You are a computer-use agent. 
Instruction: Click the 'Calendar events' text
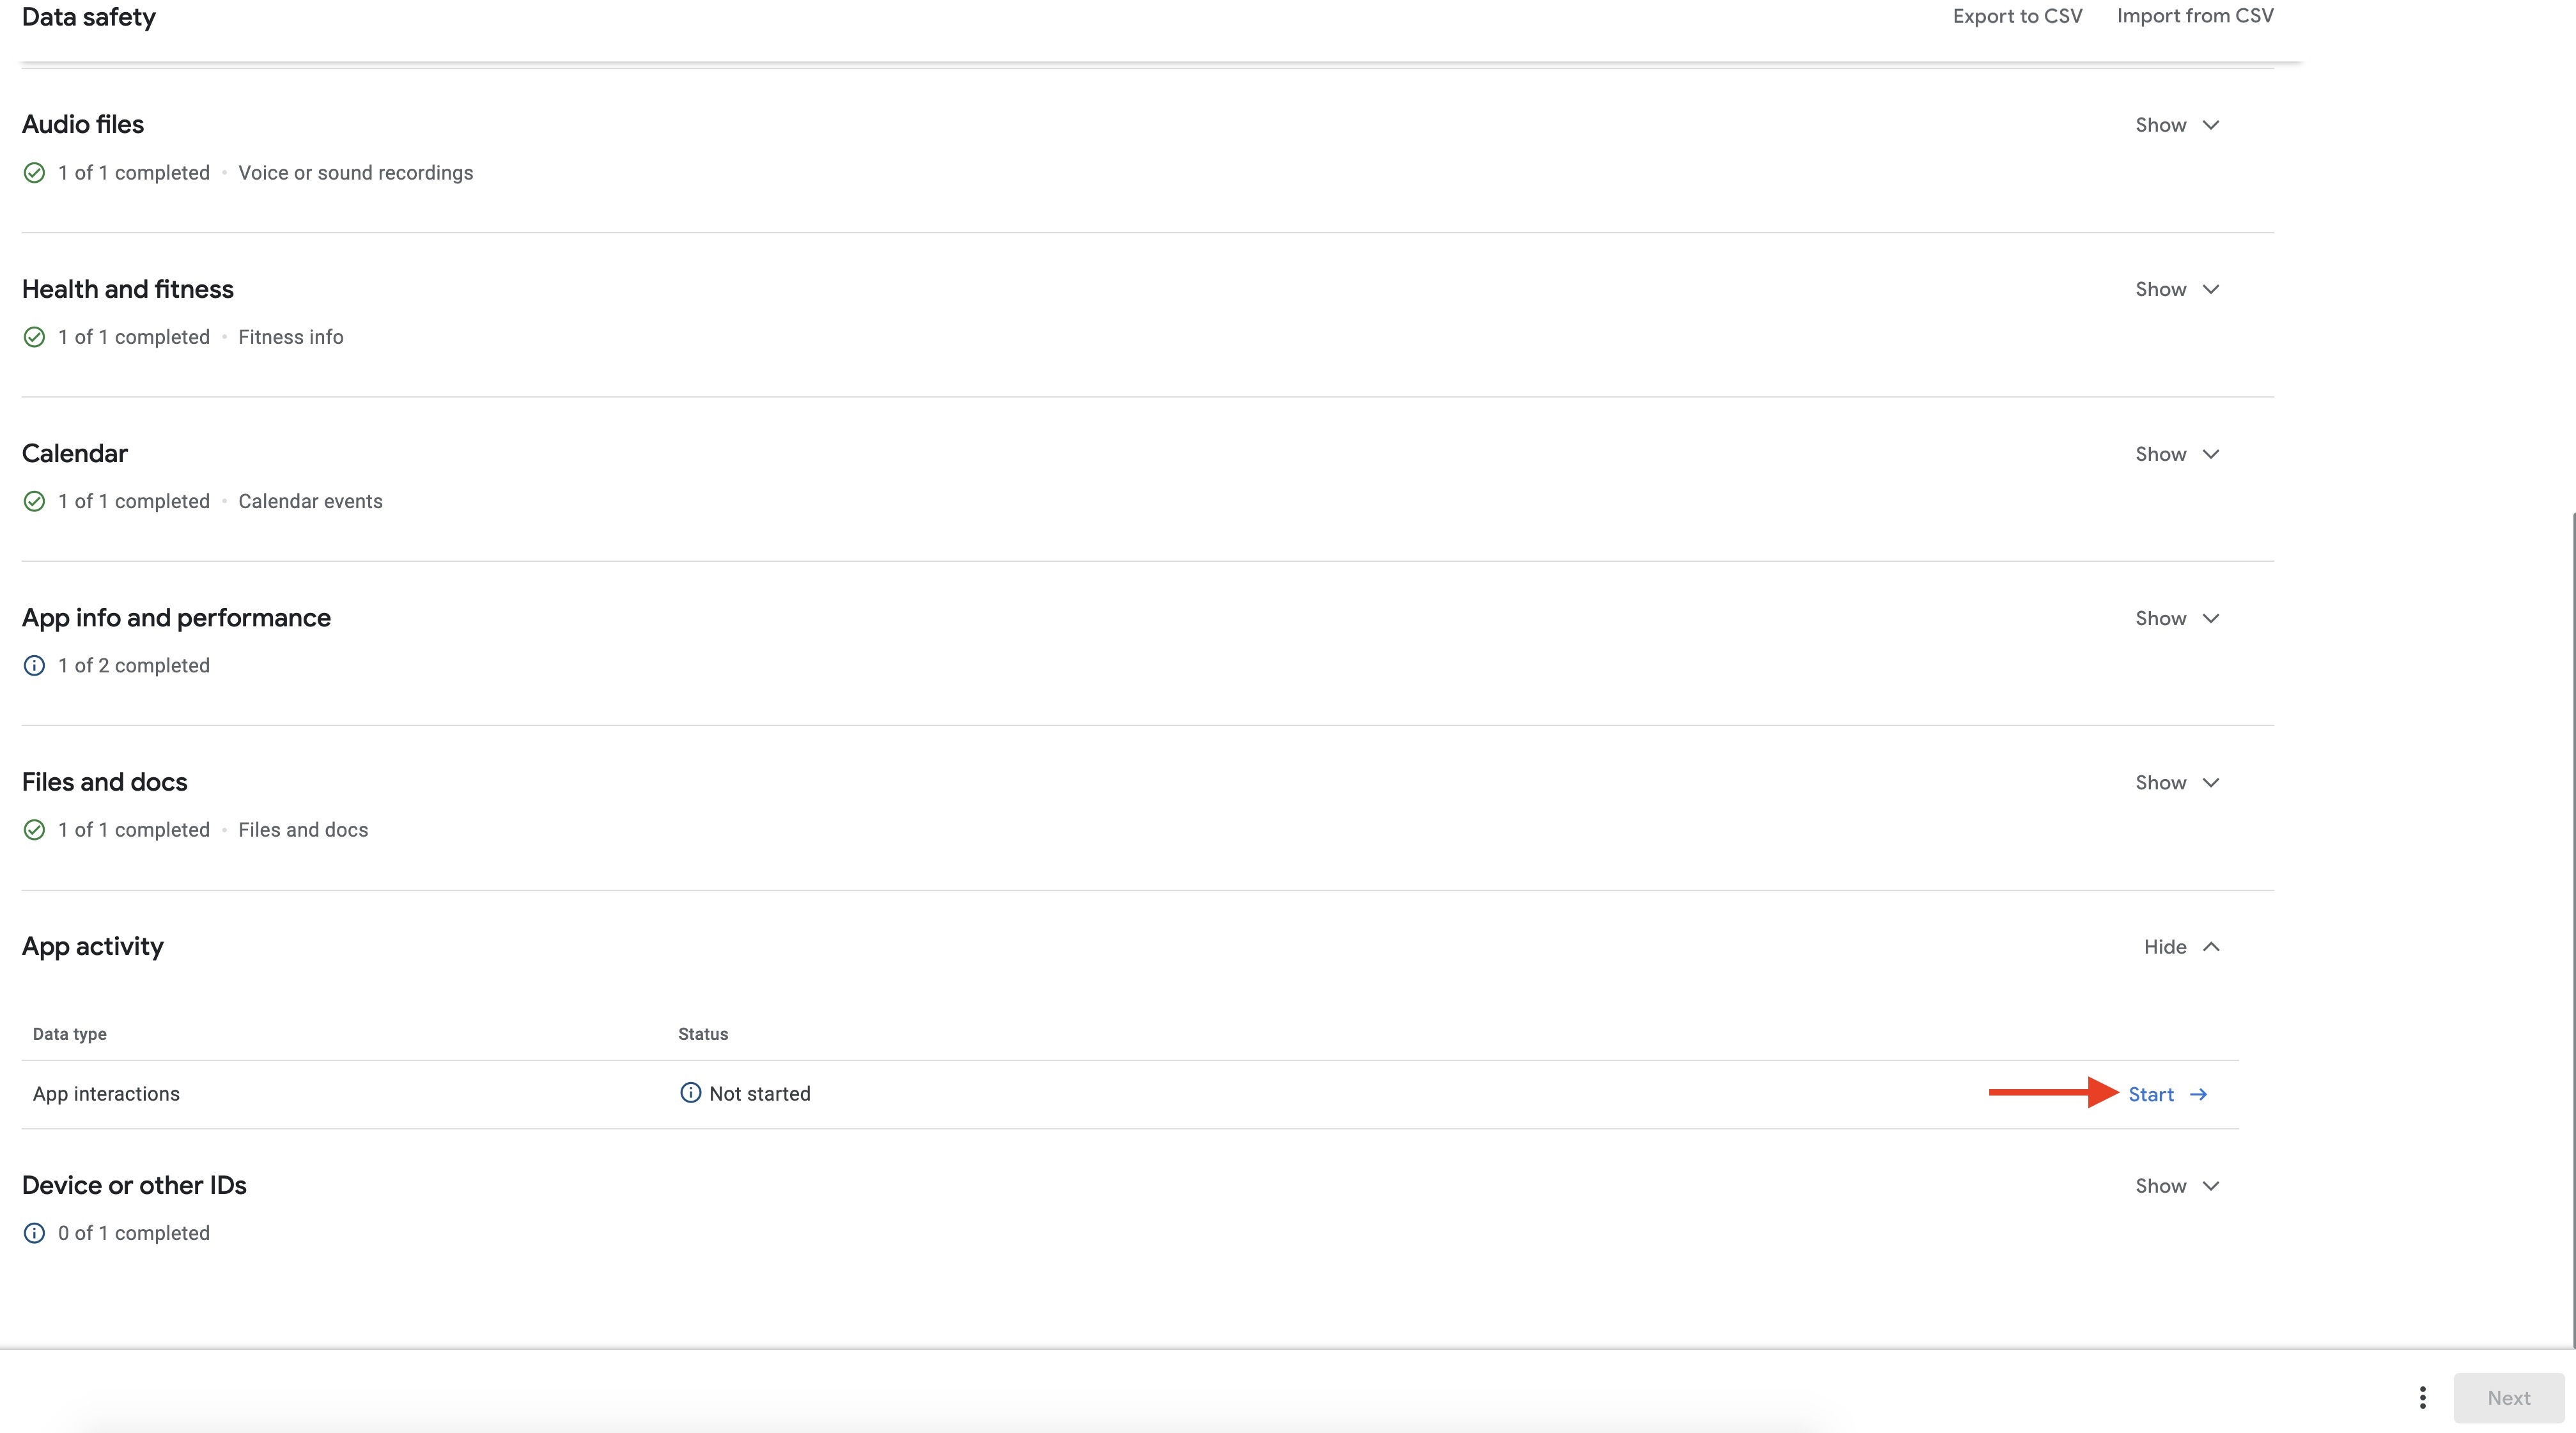coord(310,501)
